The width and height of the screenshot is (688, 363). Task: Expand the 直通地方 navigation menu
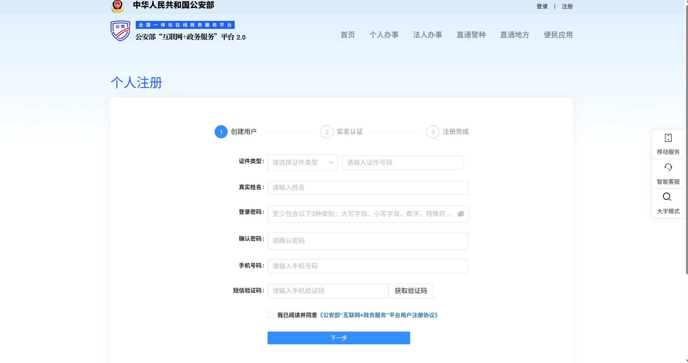click(x=515, y=35)
